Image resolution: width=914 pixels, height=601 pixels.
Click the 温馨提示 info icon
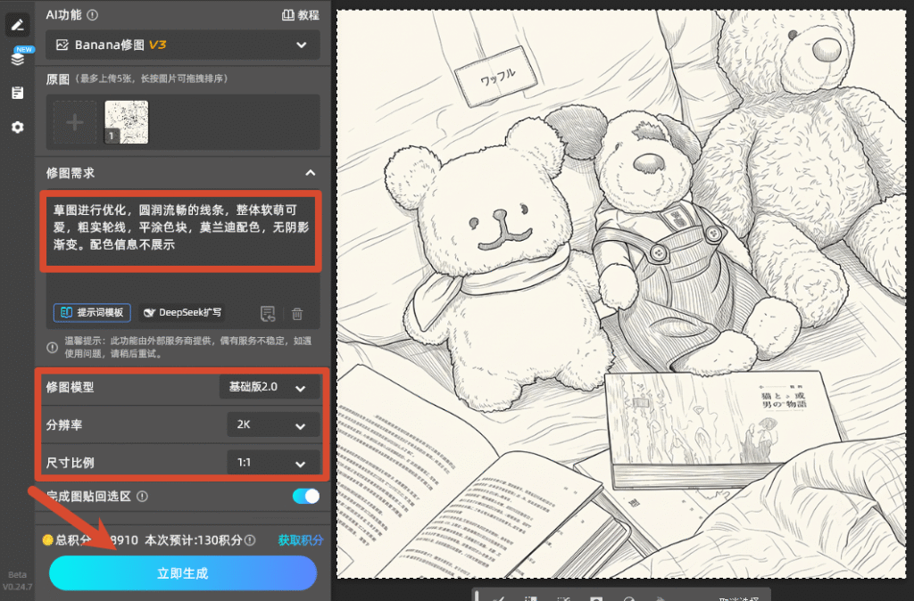click(x=53, y=347)
